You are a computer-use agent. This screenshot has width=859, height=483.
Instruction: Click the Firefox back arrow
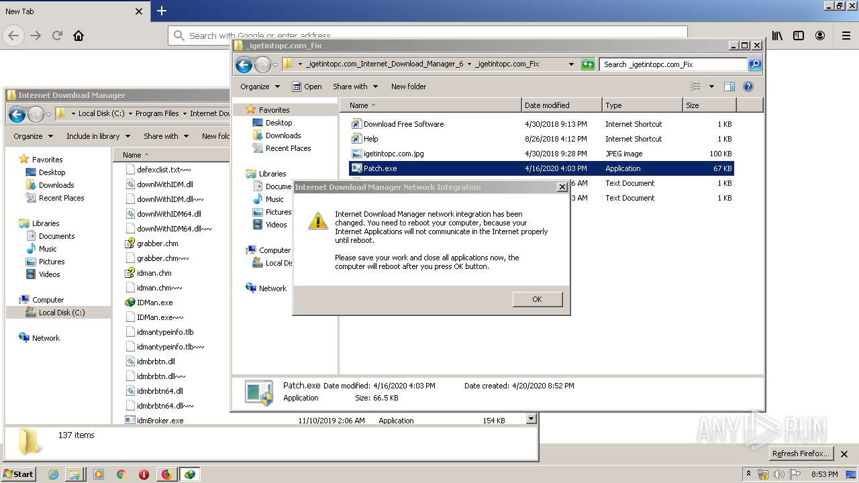[x=14, y=36]
